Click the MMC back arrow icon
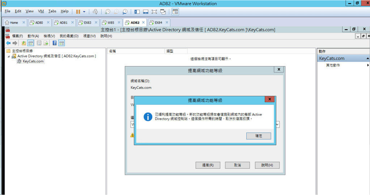 (x=8, y=43)
